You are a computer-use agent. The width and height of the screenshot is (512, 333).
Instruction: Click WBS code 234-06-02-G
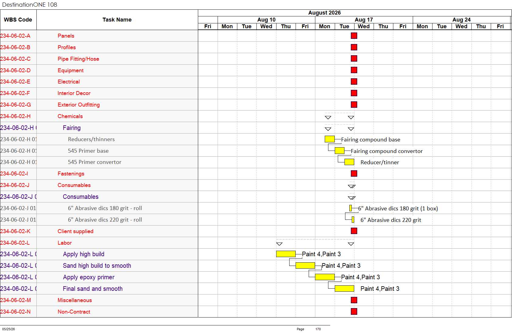(x=15, y=105)
